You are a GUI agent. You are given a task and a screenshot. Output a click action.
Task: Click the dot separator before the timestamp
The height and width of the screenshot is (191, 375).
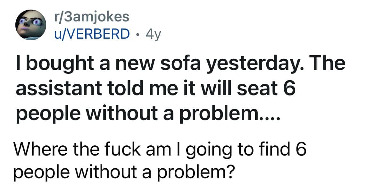coord(138,34)
